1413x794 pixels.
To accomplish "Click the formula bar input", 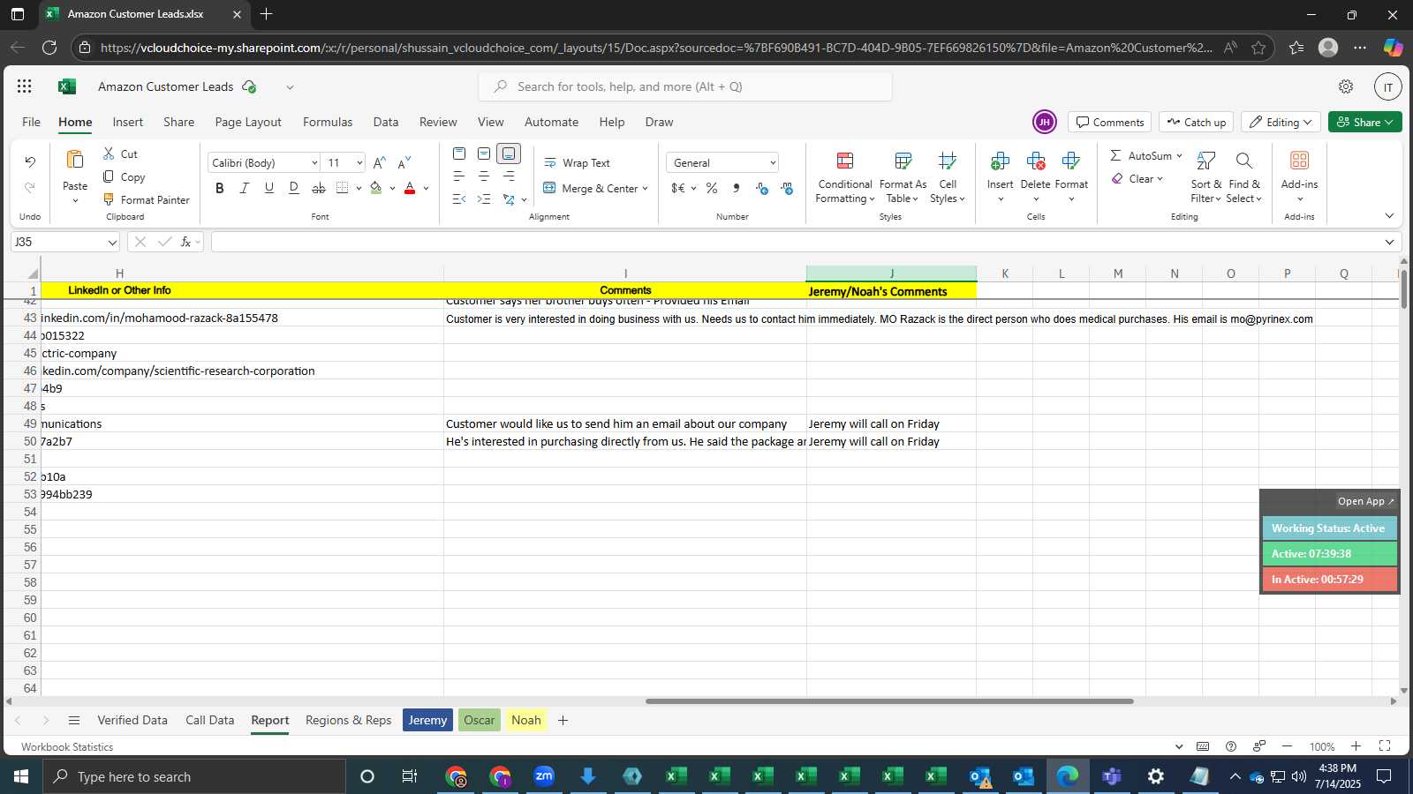I will [795, 242].
